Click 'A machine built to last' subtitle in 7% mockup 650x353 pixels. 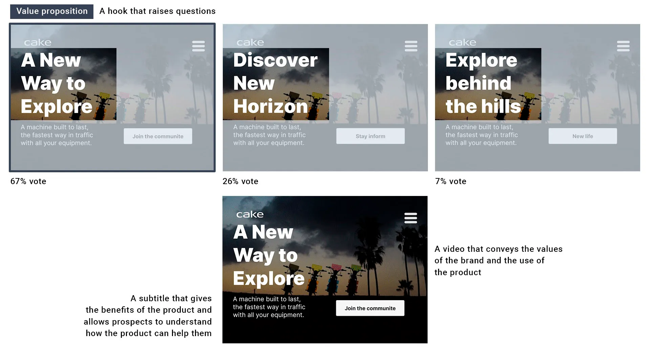tap(481, 135)
